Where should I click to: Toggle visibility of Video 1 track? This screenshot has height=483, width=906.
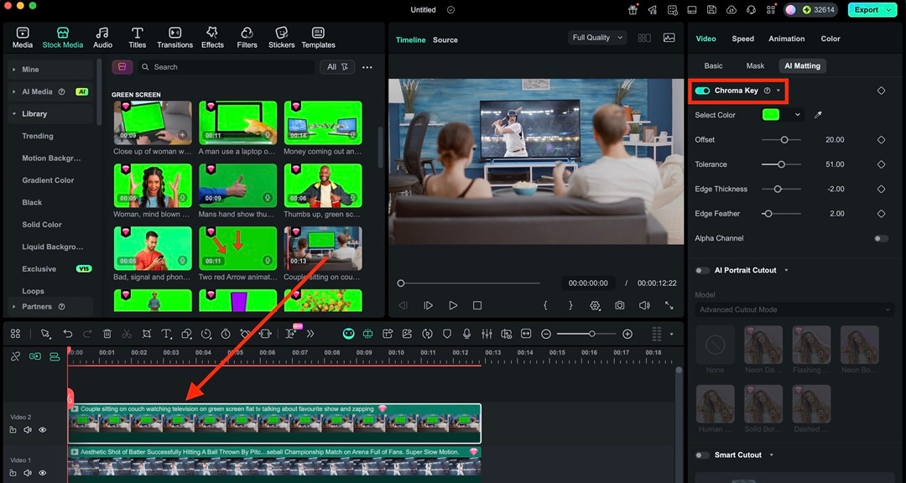click(x=42, y=473)
